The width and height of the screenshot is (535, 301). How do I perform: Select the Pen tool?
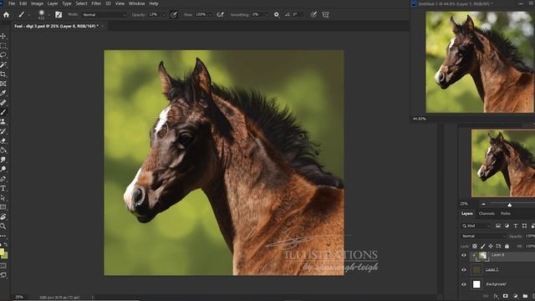[x=3, y=179]
